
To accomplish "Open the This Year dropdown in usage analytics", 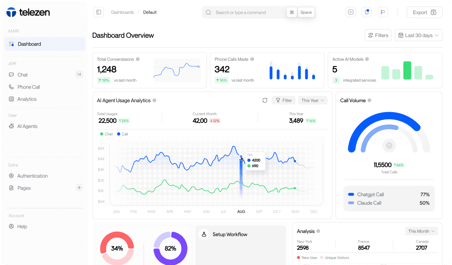I will pos(312,100).
